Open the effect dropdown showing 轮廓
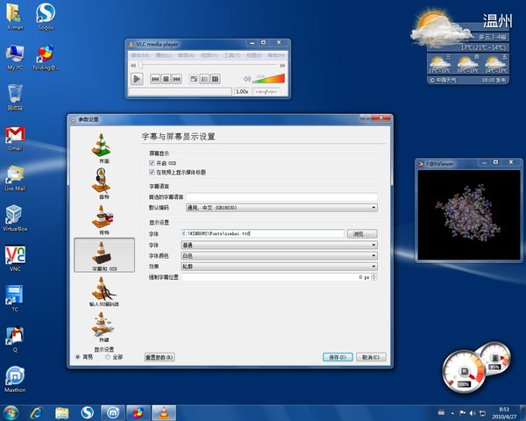Viewport: 526px width, 421px height. point(279,267)
